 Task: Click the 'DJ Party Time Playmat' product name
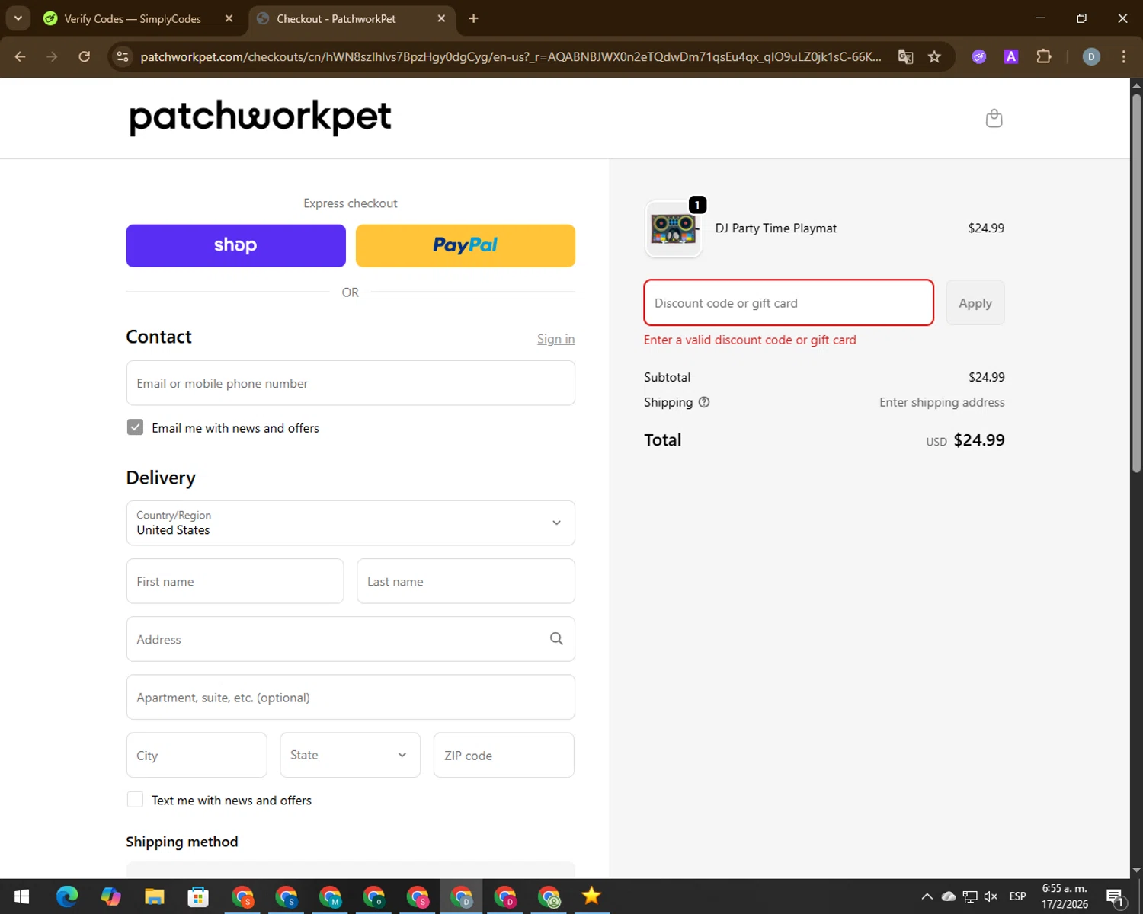pos(776,228)
